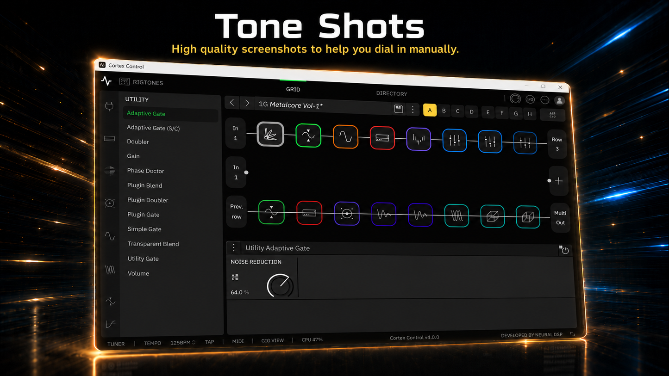The width and height of the screenshot is (669, 376).
Task: Select the last blue fader block before Row 3
Action: pyautogui.click(x=525, y=142)
